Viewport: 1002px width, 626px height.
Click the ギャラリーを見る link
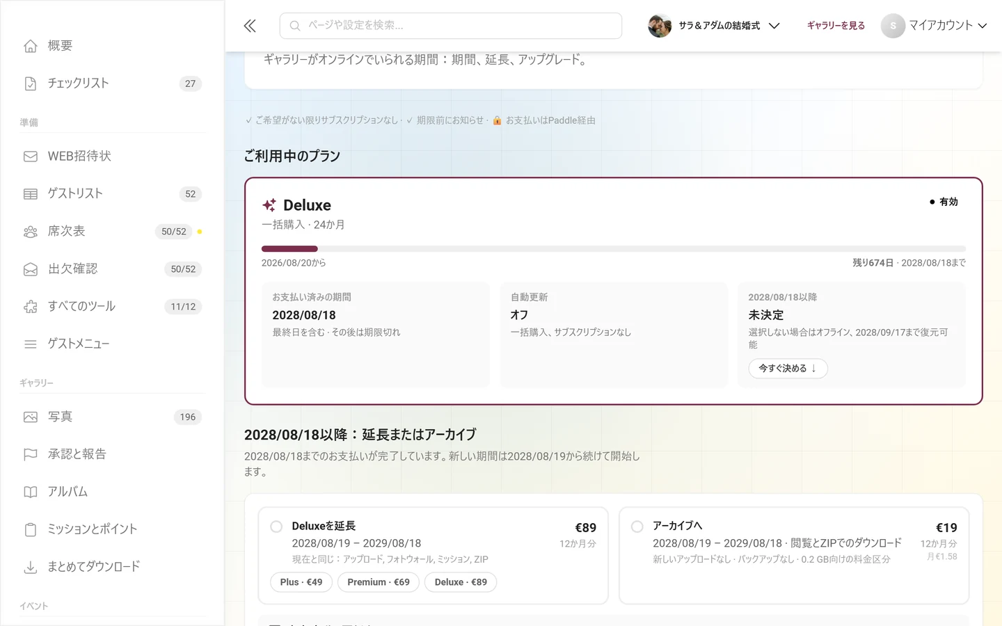(836, 26)
